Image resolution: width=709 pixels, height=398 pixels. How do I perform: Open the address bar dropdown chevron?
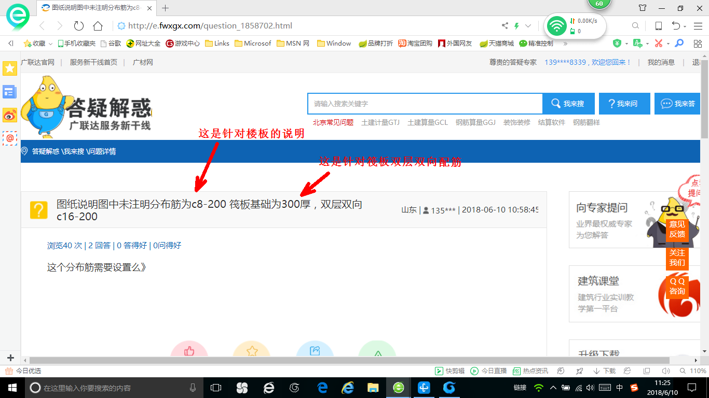[x=528, y=25]
